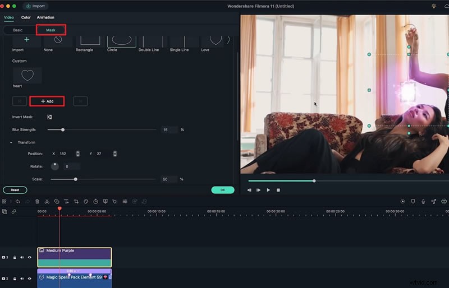The width and height of the screenshot is (449, 288).
Task: Go to previous keyframe left of Add
Action: pyautogui.click(x=20, y=101)
